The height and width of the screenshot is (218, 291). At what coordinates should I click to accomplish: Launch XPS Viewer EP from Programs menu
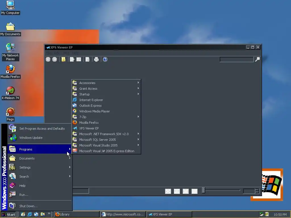106,128
